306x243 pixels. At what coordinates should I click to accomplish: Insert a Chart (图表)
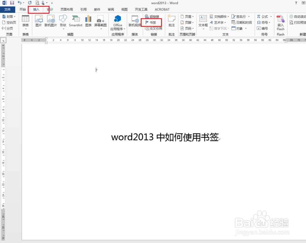pos(88,21)
